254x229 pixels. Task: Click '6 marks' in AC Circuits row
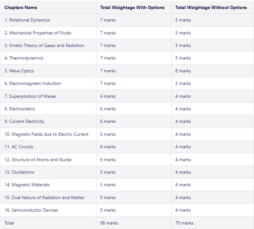[x=108, y=147]
